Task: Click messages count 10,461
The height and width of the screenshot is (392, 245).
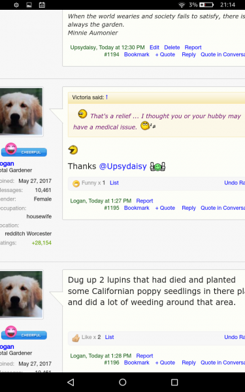Action: click(x=43, y=190)
